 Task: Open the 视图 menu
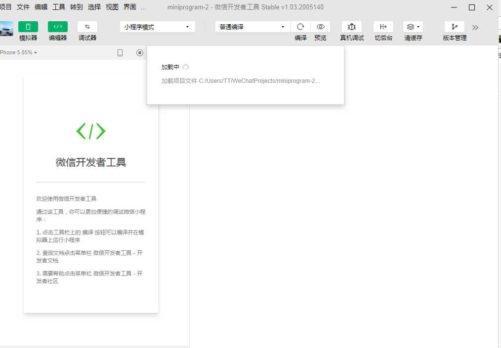112,7
